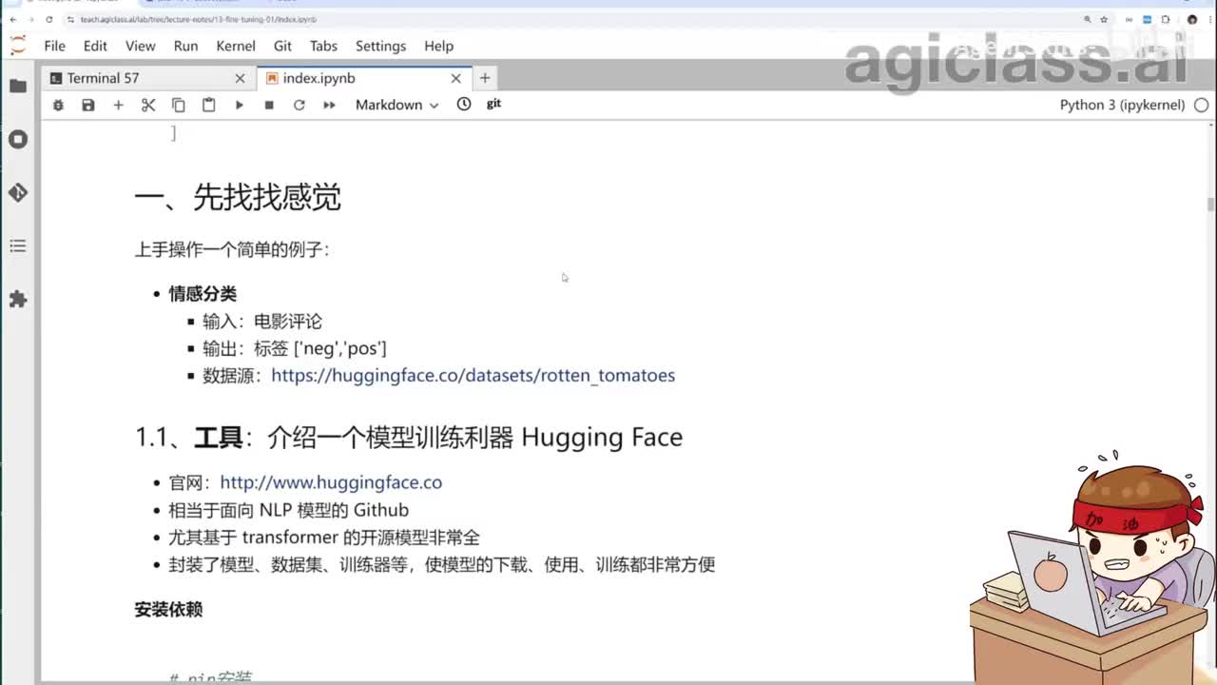Save the notebook with the disk icon

coord(88,105)
